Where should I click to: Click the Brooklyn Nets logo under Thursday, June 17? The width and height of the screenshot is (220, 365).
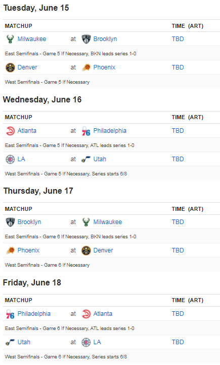(x=10, y=222)
